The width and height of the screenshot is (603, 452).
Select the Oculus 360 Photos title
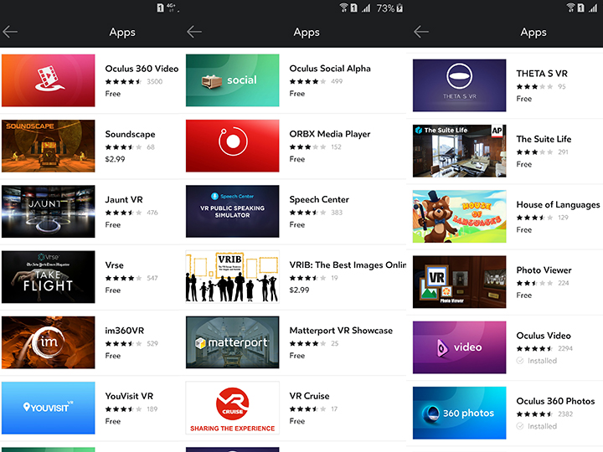(x=555, y=401)
